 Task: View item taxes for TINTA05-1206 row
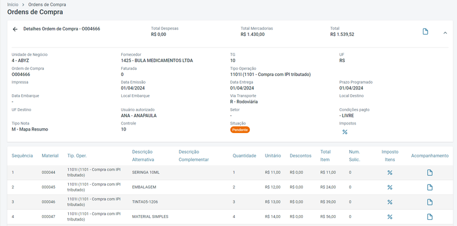click(x=390, y=202)
